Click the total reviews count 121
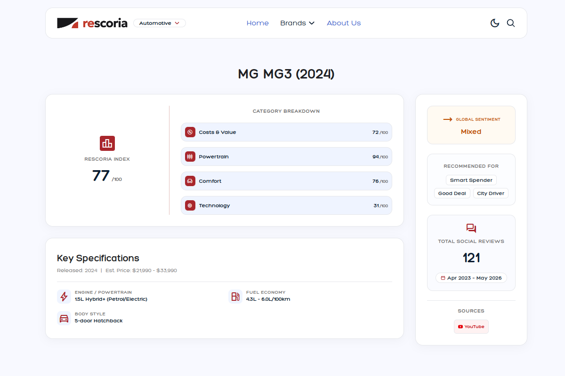The image size is (565, 376). [x=471, y=258]
